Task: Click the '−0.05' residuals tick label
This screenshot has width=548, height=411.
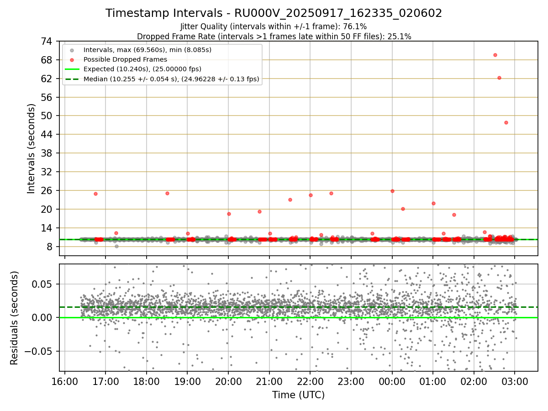Action: (x=39, y=351)
